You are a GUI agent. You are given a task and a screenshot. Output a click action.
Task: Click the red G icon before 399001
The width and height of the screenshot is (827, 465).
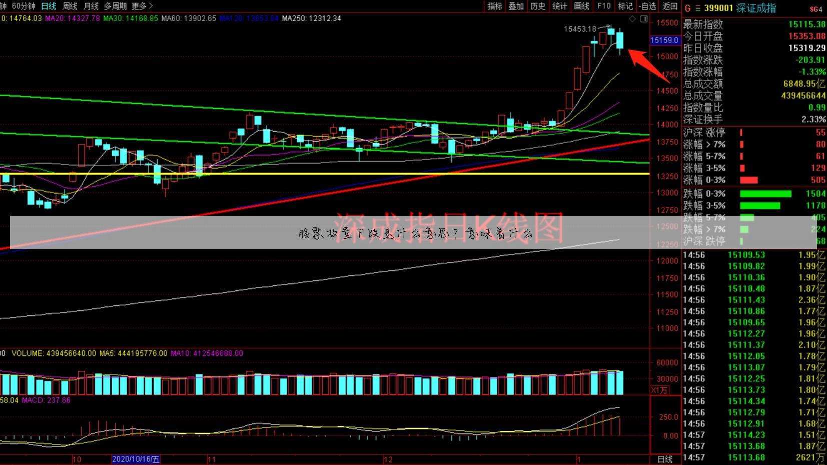click(x=687, y=8)
